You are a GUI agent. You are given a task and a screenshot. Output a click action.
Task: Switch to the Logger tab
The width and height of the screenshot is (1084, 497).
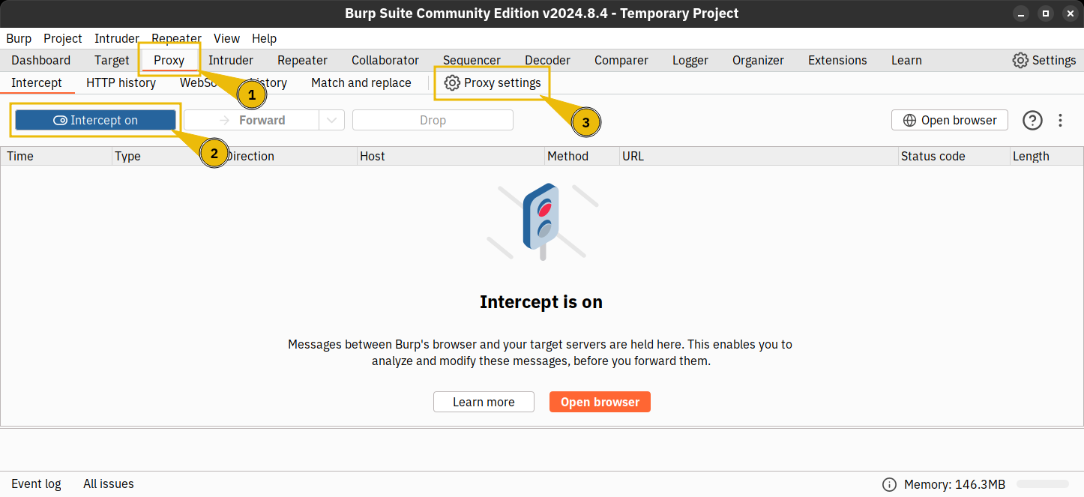[x=690, y=60]
